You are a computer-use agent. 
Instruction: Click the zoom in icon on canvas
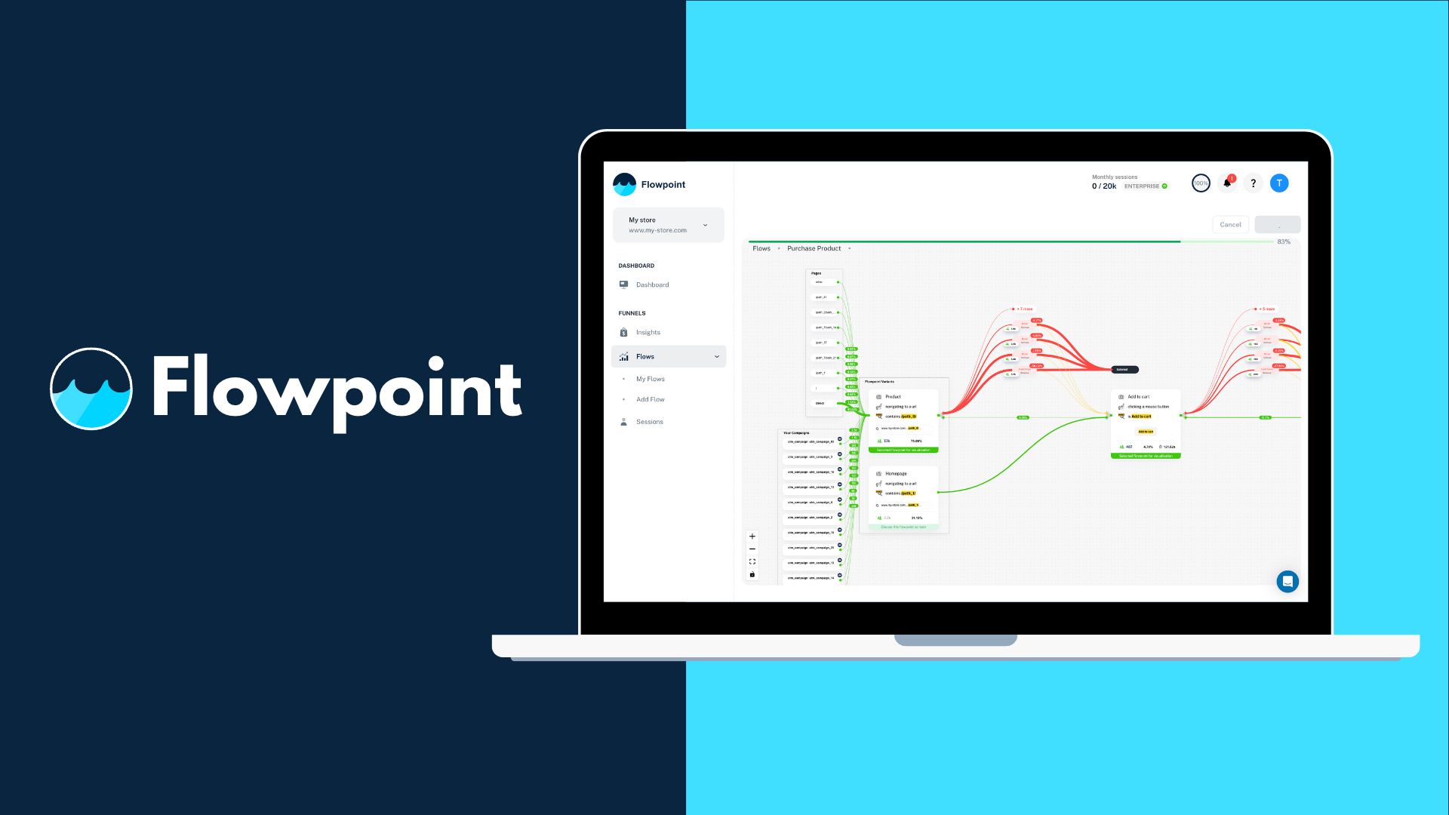click(753, 537)
